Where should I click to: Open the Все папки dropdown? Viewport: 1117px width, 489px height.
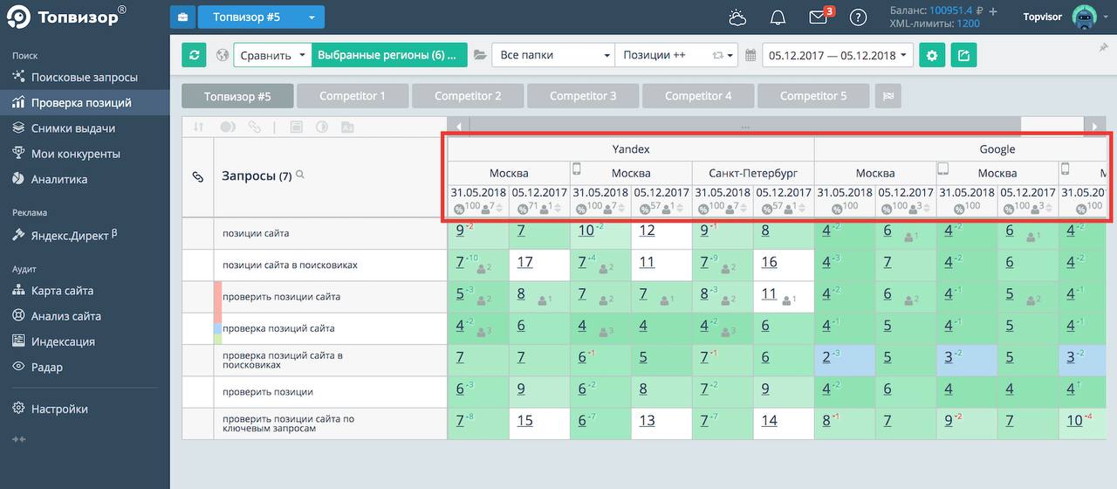click(x=553, y=55)
